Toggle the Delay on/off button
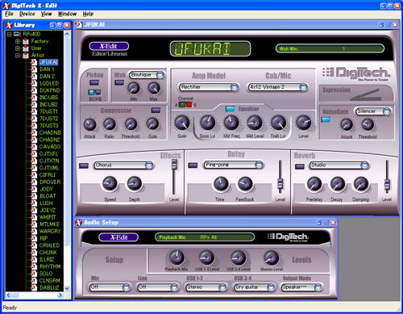Viewport: 403px width, 314px height. pos(193,165)
